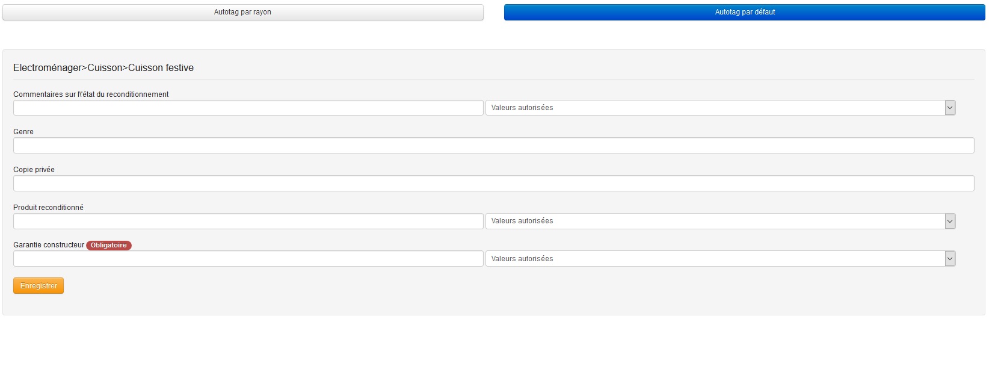Click the Genre label

(x=23, y=132)
